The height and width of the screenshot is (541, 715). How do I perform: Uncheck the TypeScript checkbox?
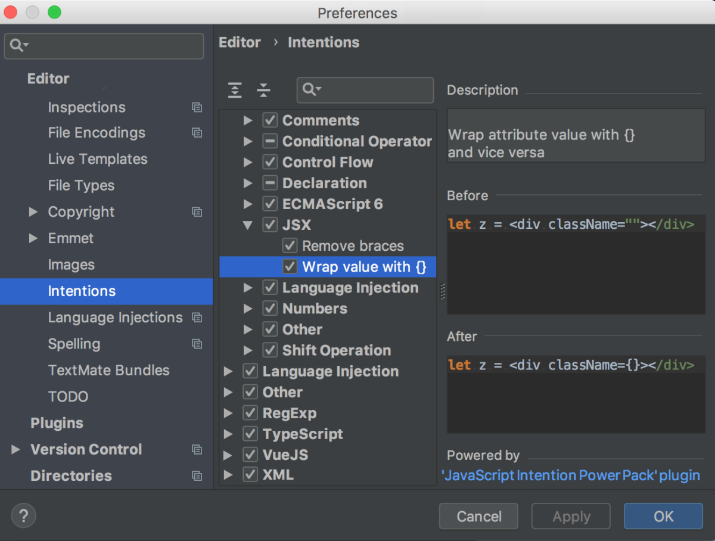(250, 434)
